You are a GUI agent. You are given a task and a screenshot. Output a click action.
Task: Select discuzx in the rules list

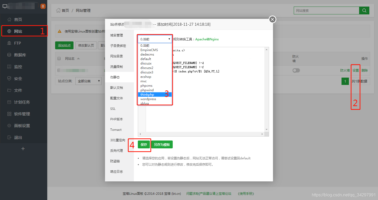coord(155,63)
